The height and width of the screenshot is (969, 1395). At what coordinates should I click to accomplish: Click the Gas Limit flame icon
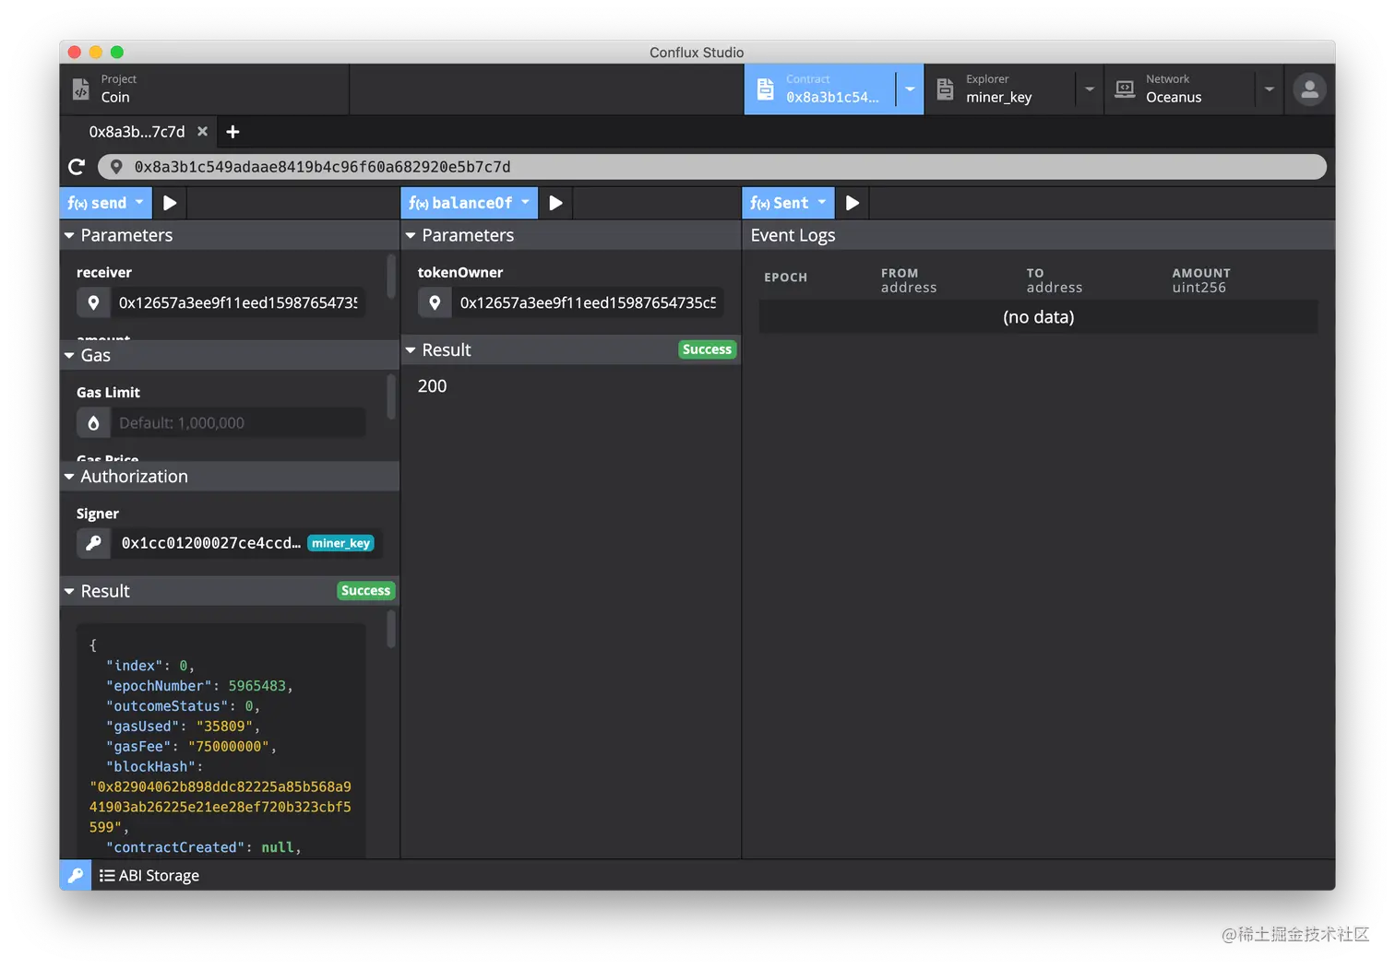point(93,423)
